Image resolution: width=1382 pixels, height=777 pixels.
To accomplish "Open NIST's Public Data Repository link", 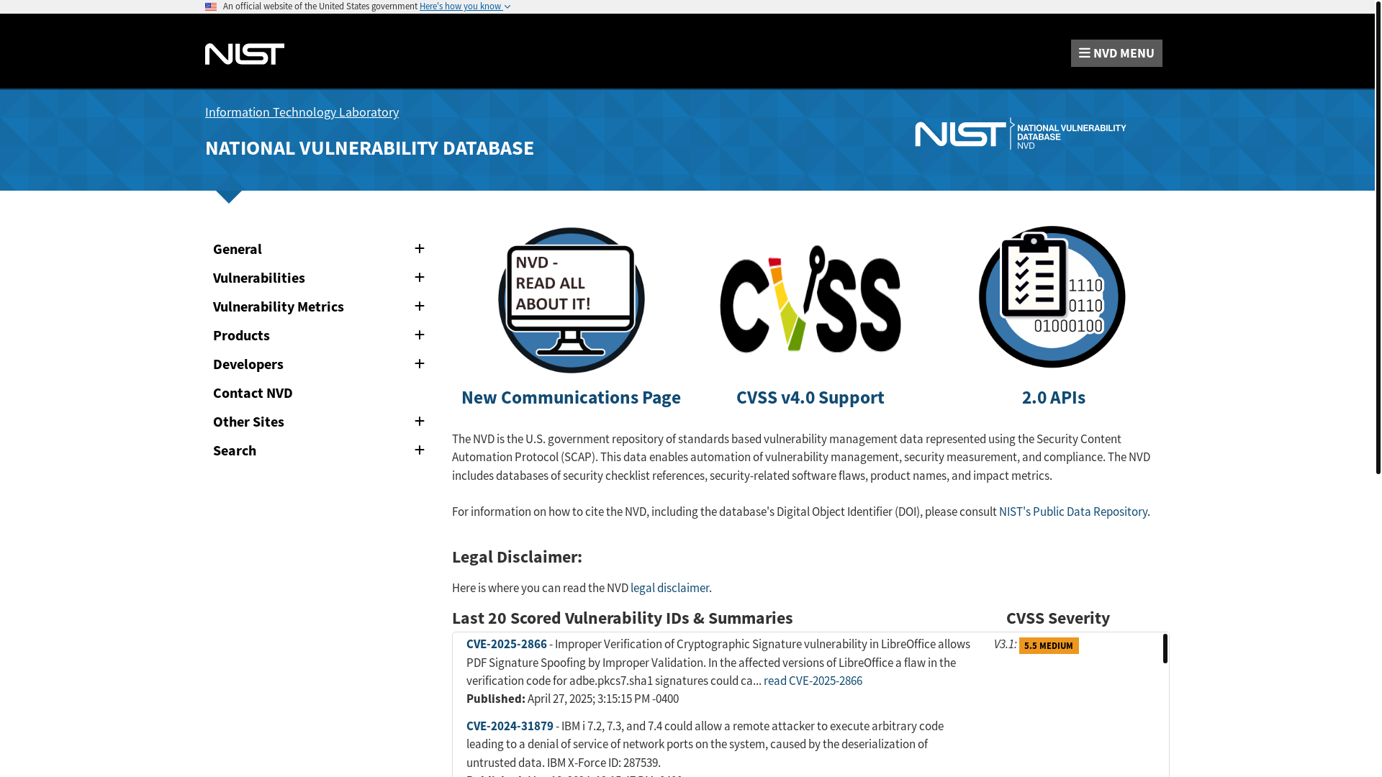I will [x=1072, y=512].
